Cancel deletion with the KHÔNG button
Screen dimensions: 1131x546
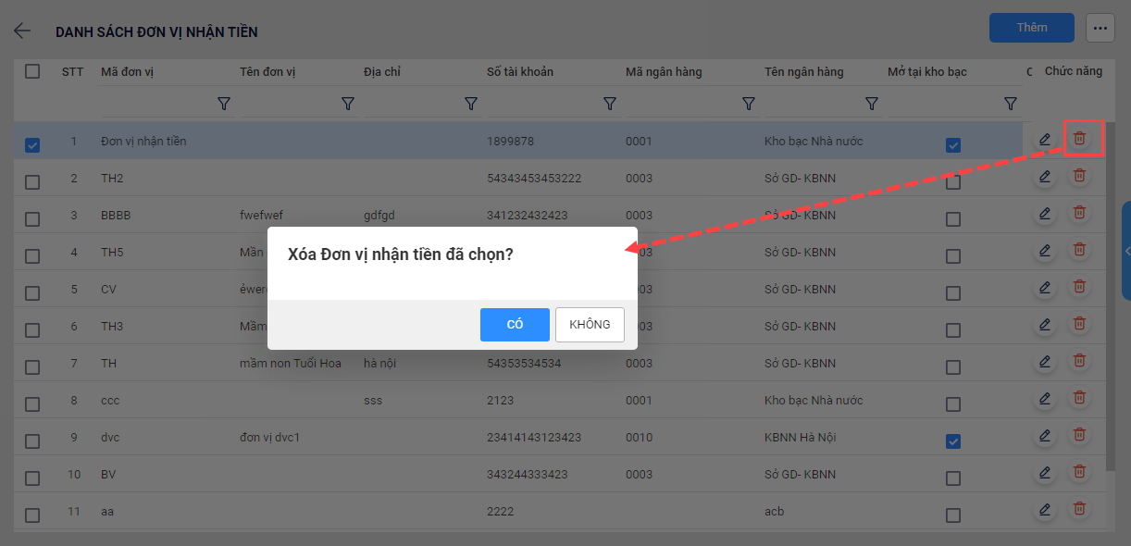590,325
